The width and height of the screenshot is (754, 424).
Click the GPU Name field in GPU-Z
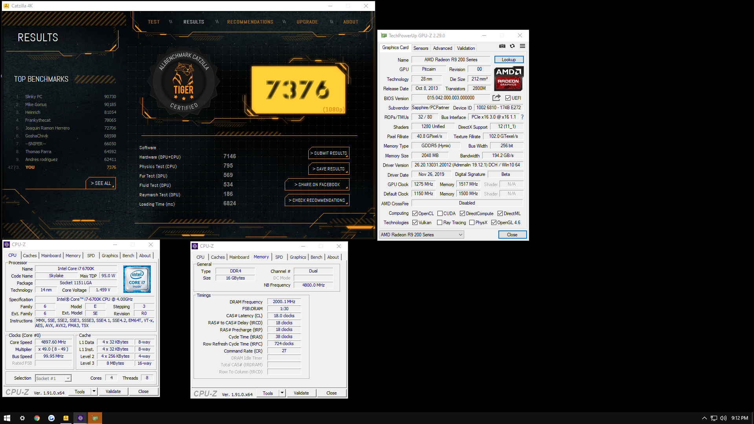pos(451,60)
